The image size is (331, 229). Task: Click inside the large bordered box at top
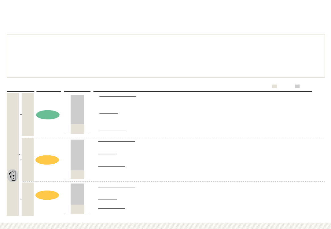[166, 56]
